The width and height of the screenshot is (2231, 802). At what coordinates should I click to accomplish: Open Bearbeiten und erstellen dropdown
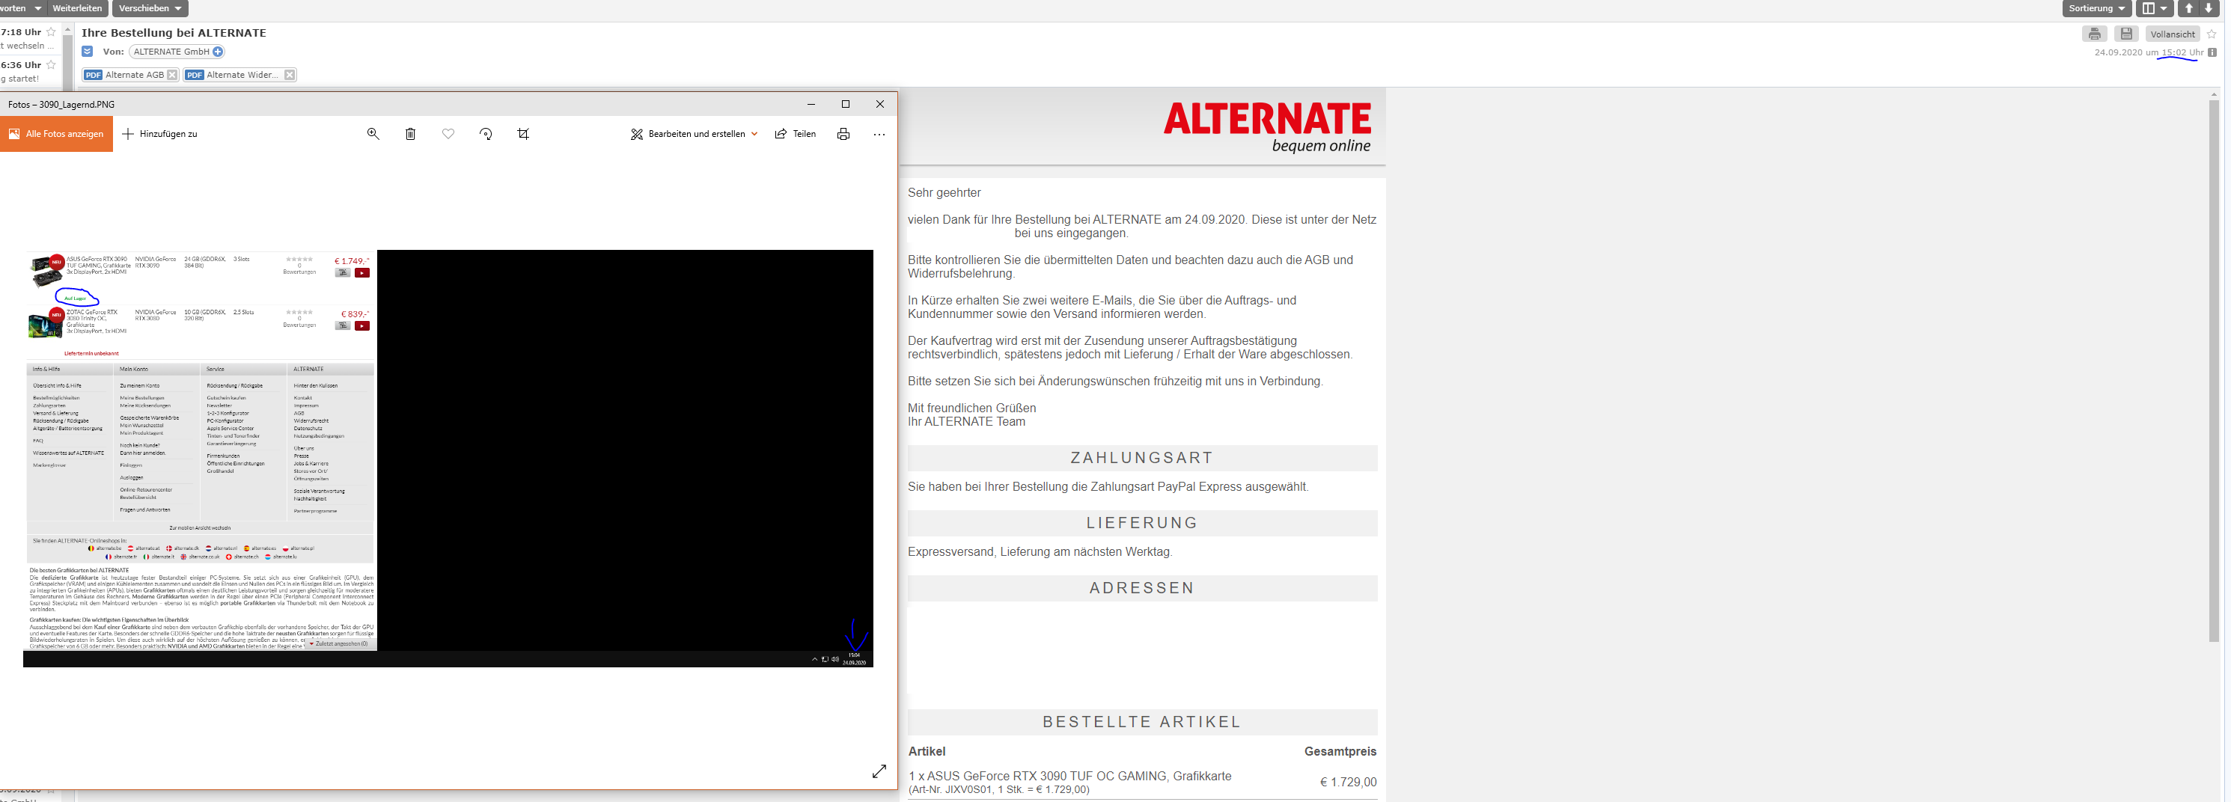click(695, 133)
